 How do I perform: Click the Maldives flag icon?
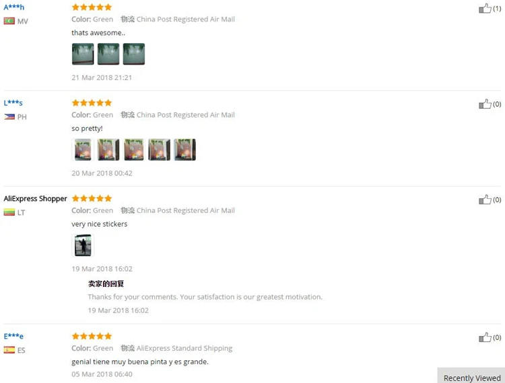pyautogui.click(x=9, y=22)
